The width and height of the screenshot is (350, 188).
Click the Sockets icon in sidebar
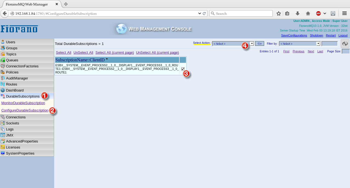tap(3, 123)
